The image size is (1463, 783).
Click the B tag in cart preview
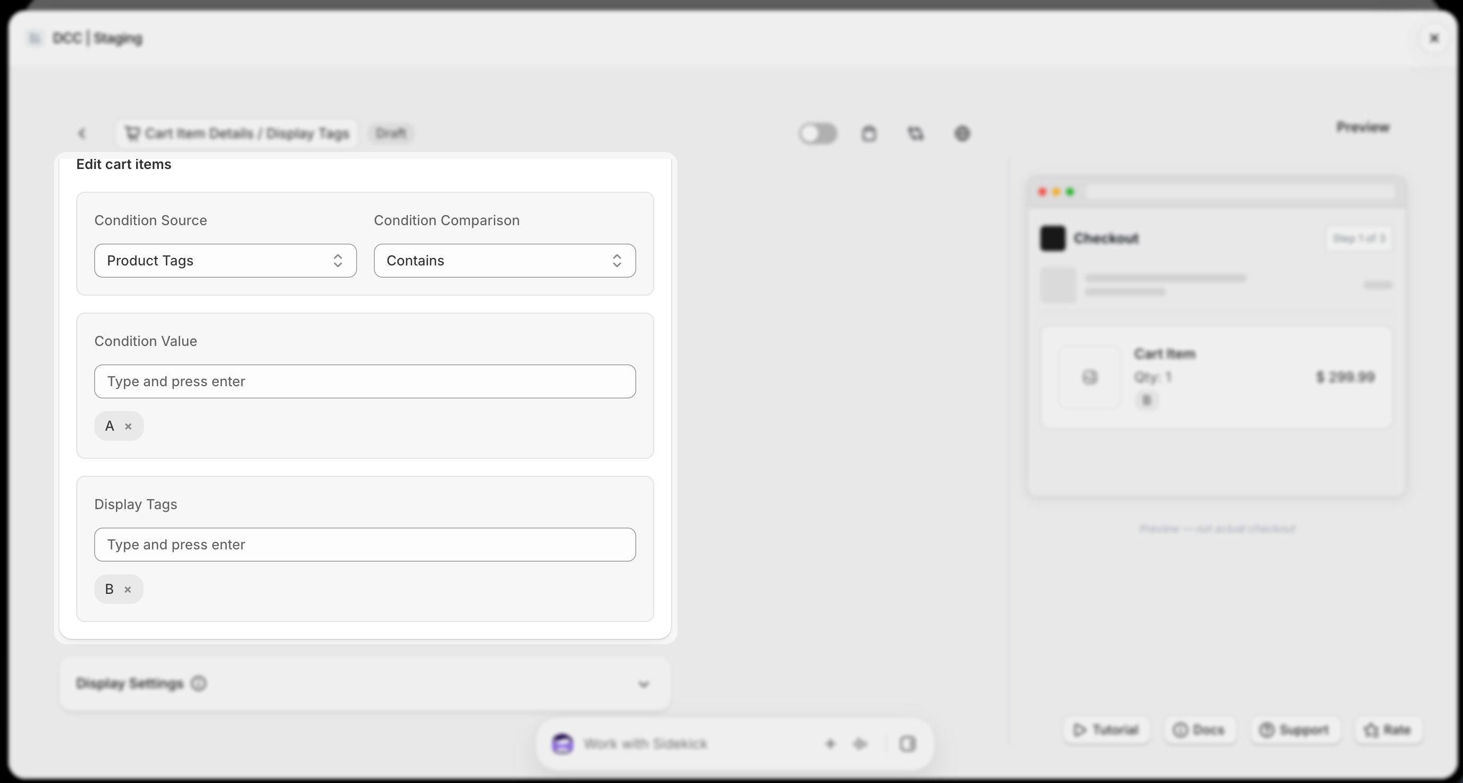click(1146, 401)
